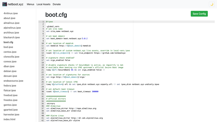This screenshot has height=122, width=217.
Task: Open fedora.ipxe from the list
Action: (10, 86)
